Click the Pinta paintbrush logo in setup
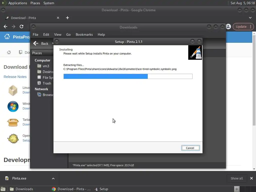 [x=195, y=52]
